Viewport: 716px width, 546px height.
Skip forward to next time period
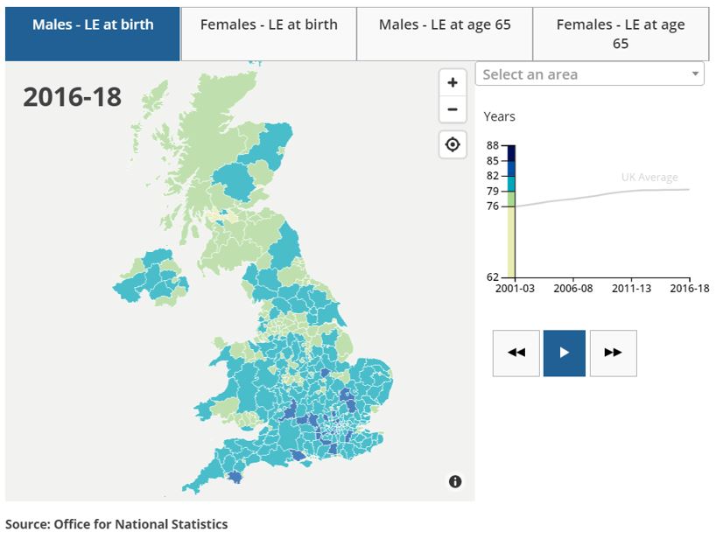coord(613,353)
